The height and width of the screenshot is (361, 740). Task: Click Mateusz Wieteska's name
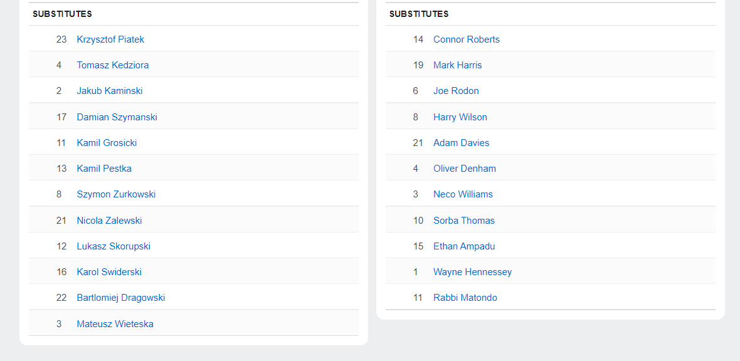[115, 324]
